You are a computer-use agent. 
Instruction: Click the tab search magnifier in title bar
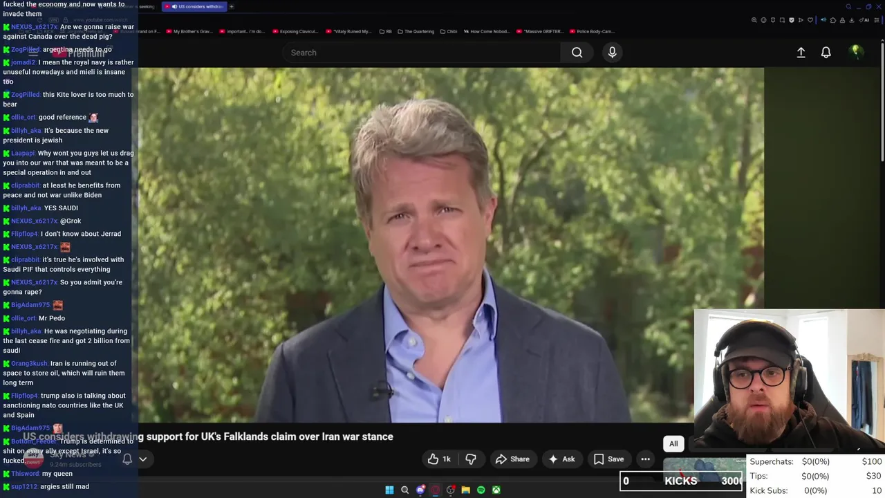tap(848, 6)
